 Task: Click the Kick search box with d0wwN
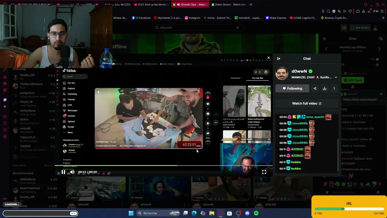click(x=198, y=28)
